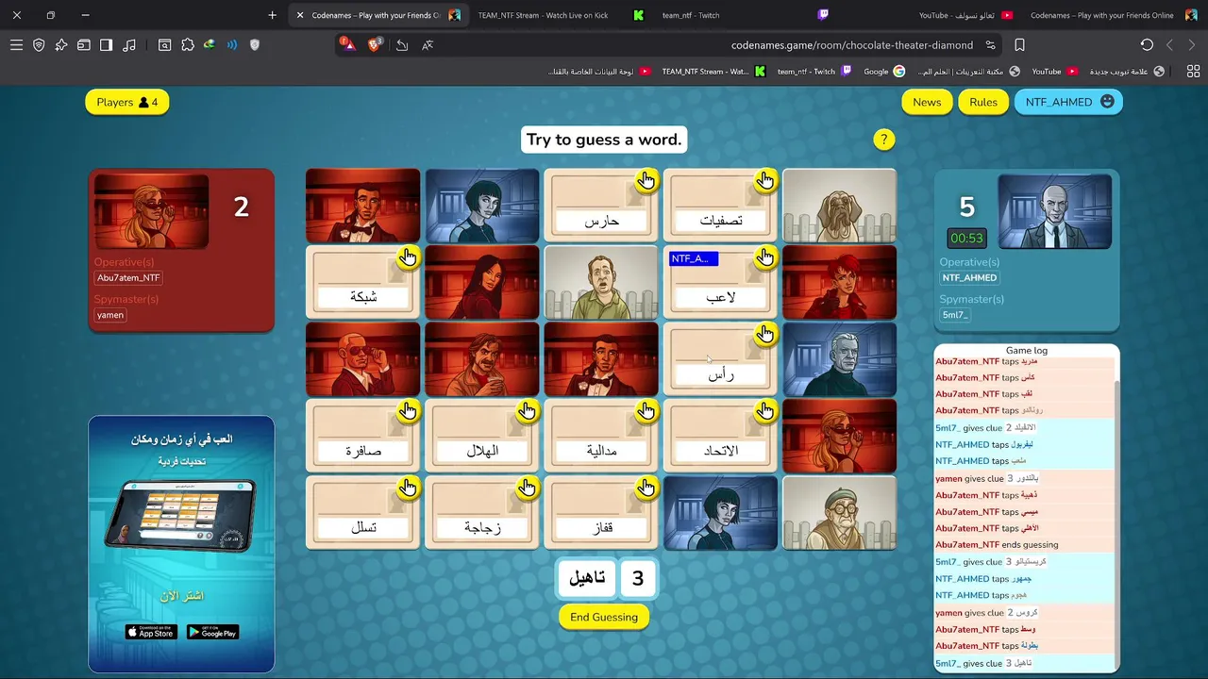The width and height of the screenshot is (1208, 679).
Task: Click the yellow question mark help icon
Action: (883, 140)
